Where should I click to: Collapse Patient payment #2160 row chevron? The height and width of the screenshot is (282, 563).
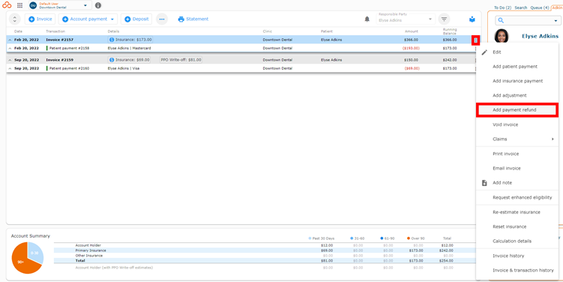pos(10,68)
